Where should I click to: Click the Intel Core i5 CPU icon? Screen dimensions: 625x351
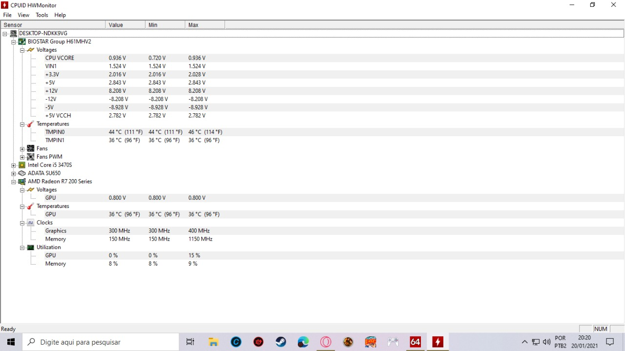pyautogui.click(x=22, y=165)
